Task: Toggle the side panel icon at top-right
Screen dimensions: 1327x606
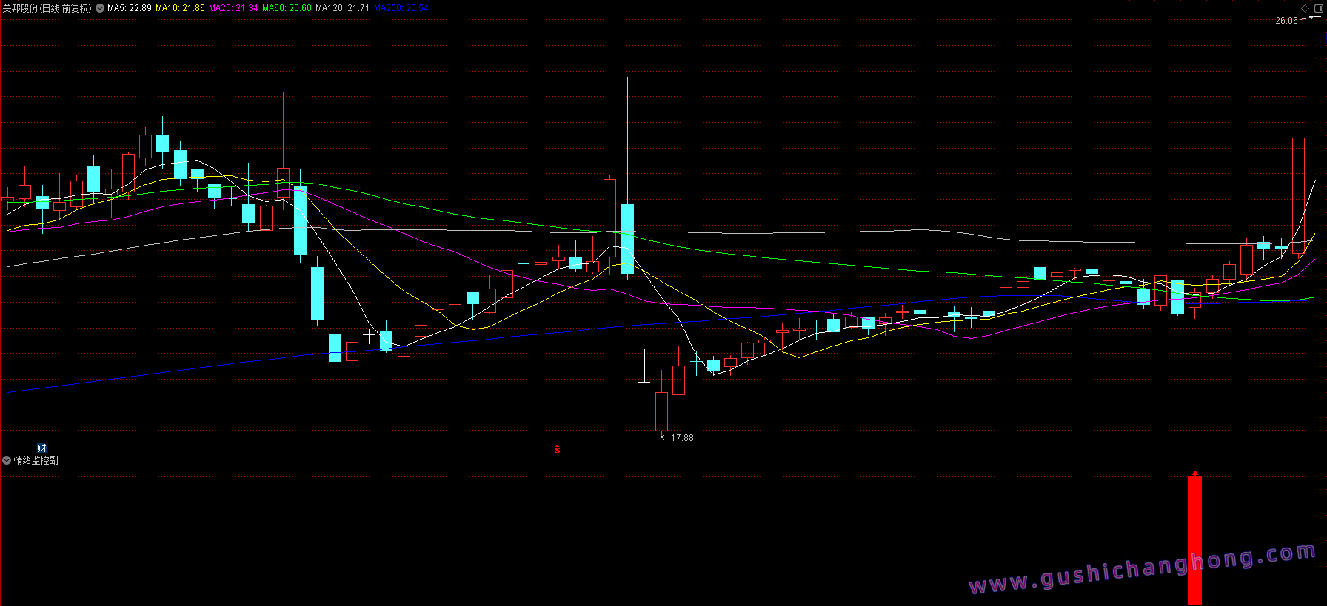Action: 1317,8
